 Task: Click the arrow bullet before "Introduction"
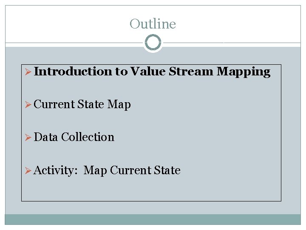click(28, 72)
